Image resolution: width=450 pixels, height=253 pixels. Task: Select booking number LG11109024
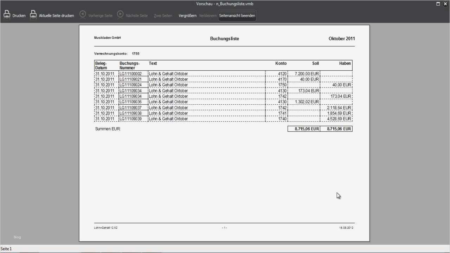[131, 85]
